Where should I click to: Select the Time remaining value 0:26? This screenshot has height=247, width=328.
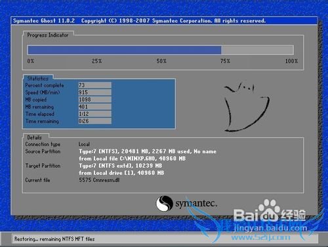point(95,121)
